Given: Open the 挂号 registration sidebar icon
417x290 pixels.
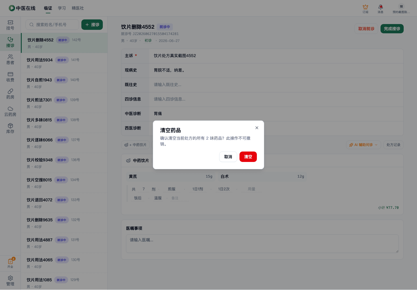Looking at the screenshot, I should tap(10, 25).
